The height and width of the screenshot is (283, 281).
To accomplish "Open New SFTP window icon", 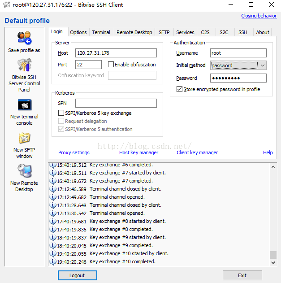I will [x=25, y=138].
